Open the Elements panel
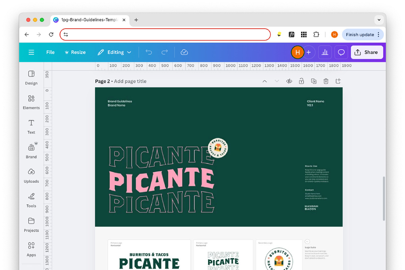Screen dimensions: 405x270 coord(31,102)
